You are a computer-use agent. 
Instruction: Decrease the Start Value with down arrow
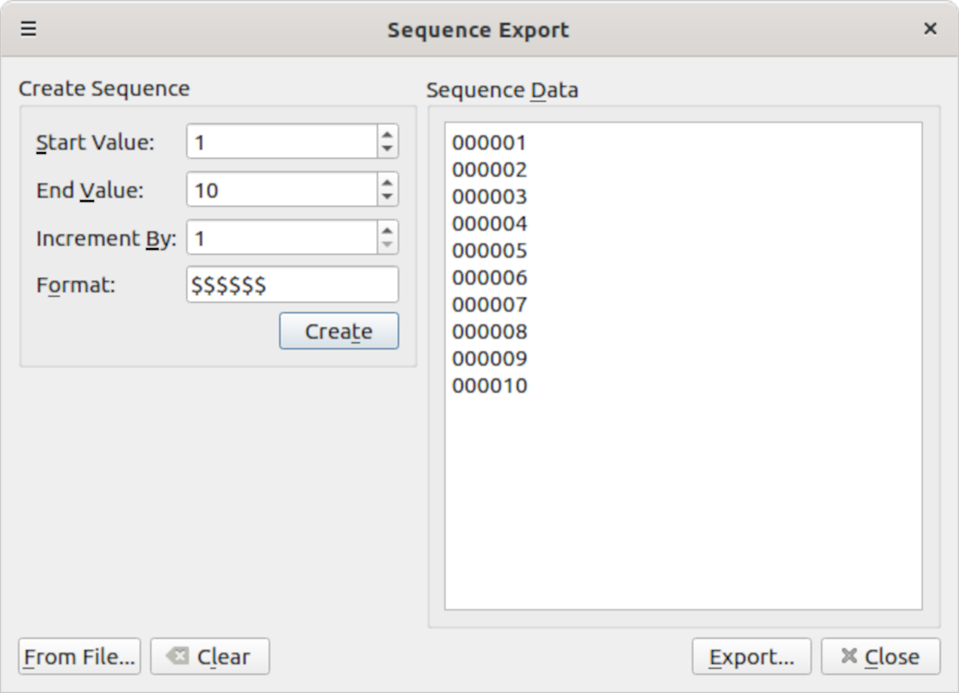(x=387, y=148)
